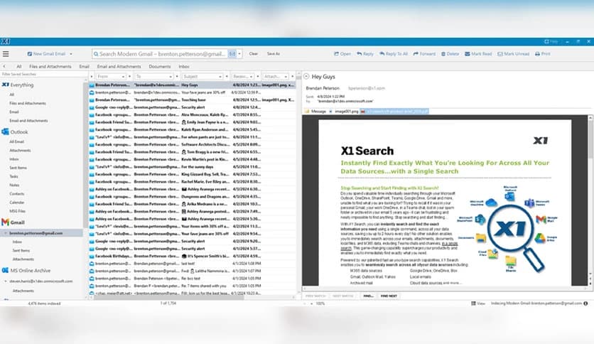The width and height of the screenshot is (594, 344).
Task: Open the Received column filter dropdown
Action: 252,77
